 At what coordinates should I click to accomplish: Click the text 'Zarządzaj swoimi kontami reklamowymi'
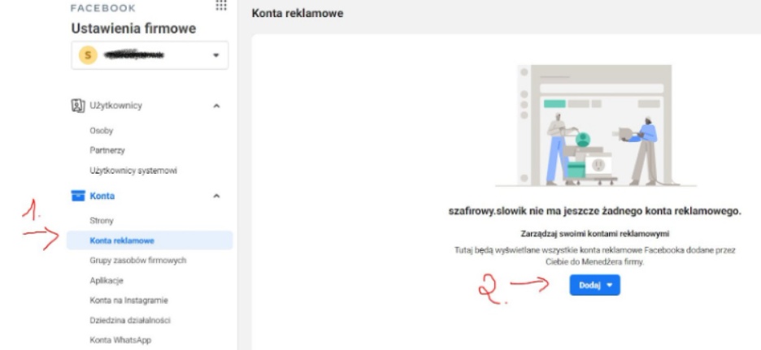click(595, 234)
